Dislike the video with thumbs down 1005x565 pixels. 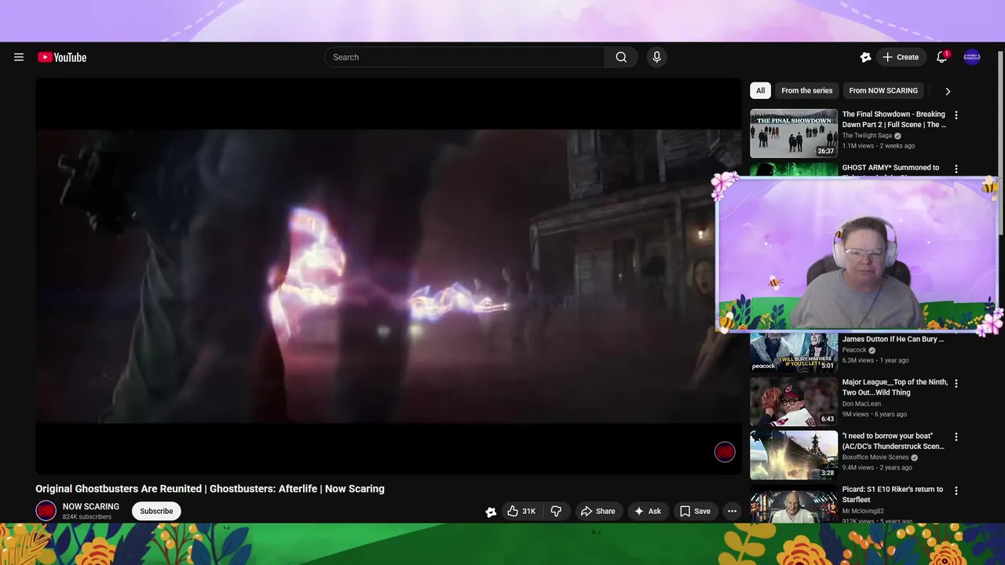(x=556, y=511)
